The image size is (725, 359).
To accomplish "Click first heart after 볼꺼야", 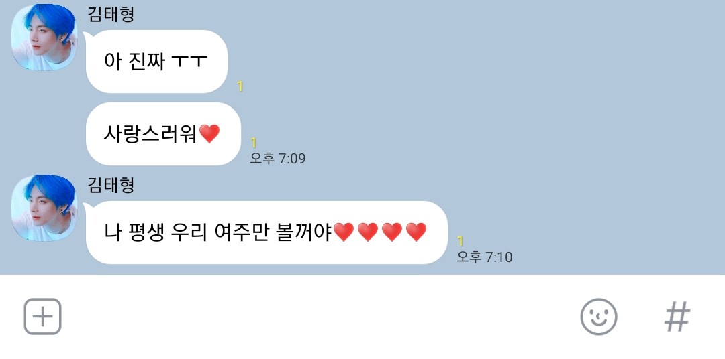I will point(344,232).
